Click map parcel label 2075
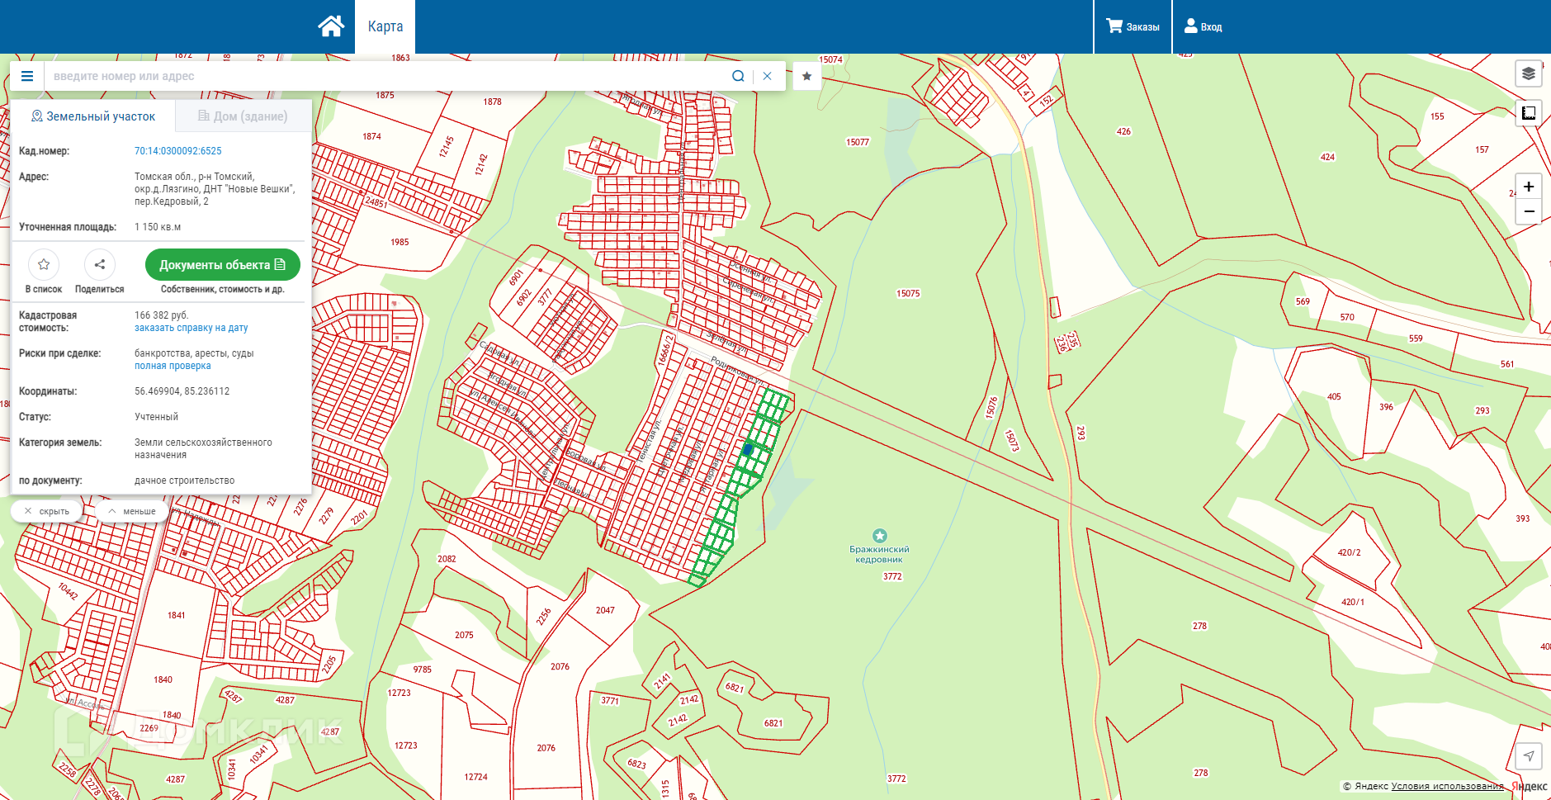Viewport: 1551px width, 800px height. click(x=464, y=635)
